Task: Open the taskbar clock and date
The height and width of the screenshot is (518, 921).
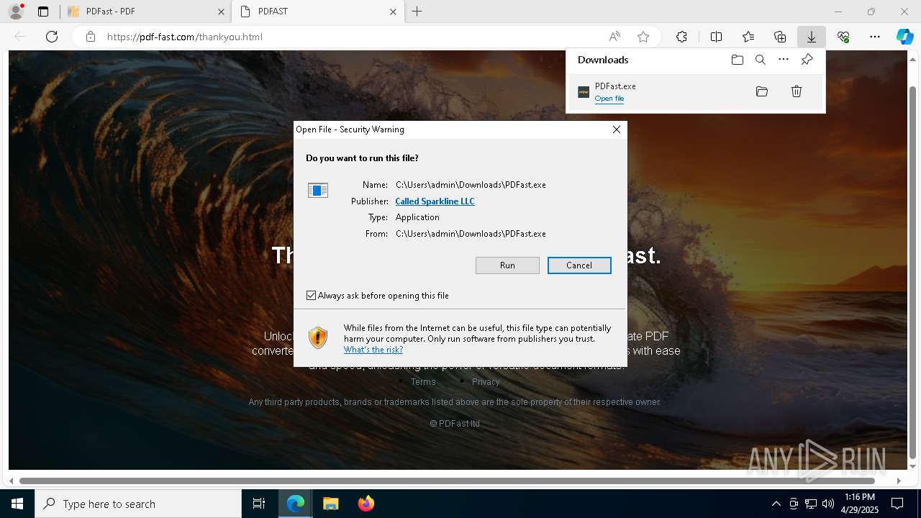Action: point(859,504)
